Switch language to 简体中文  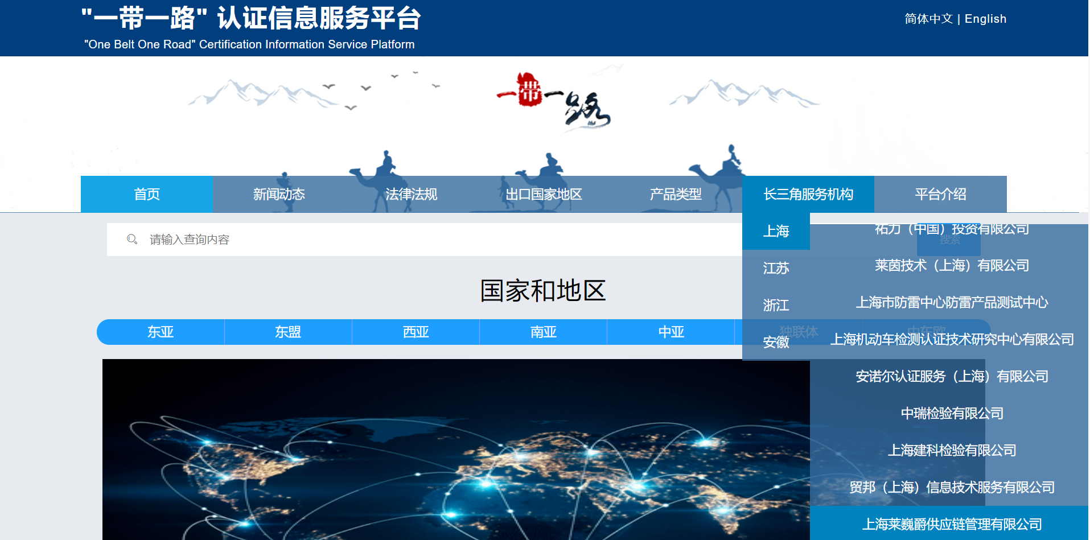pos(928,19)
